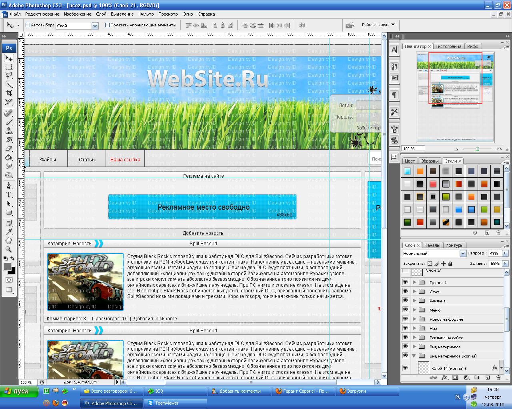Open the blend mode Нормальный dropdown

point(463,253)
